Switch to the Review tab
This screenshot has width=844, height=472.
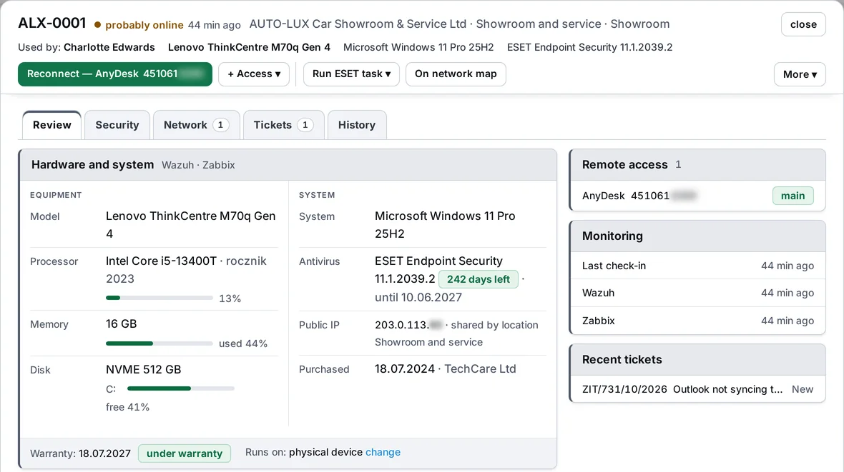[x=51, y=125]
